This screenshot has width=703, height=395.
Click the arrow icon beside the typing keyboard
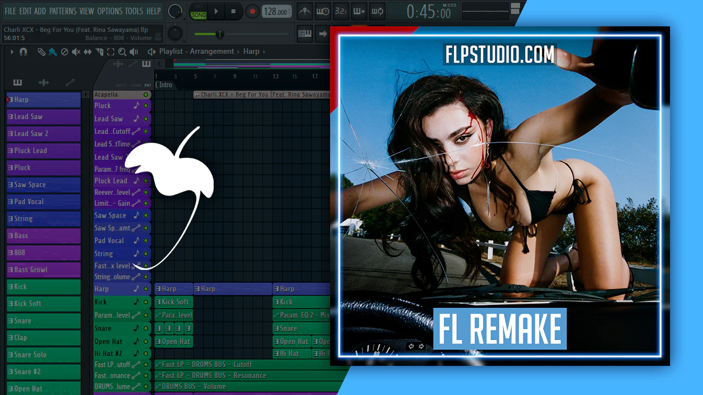click(323, 33)
